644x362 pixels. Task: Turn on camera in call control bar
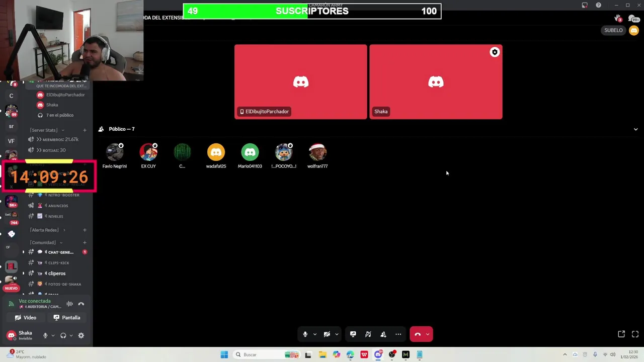pyautogui.click(x=327, y=334)
